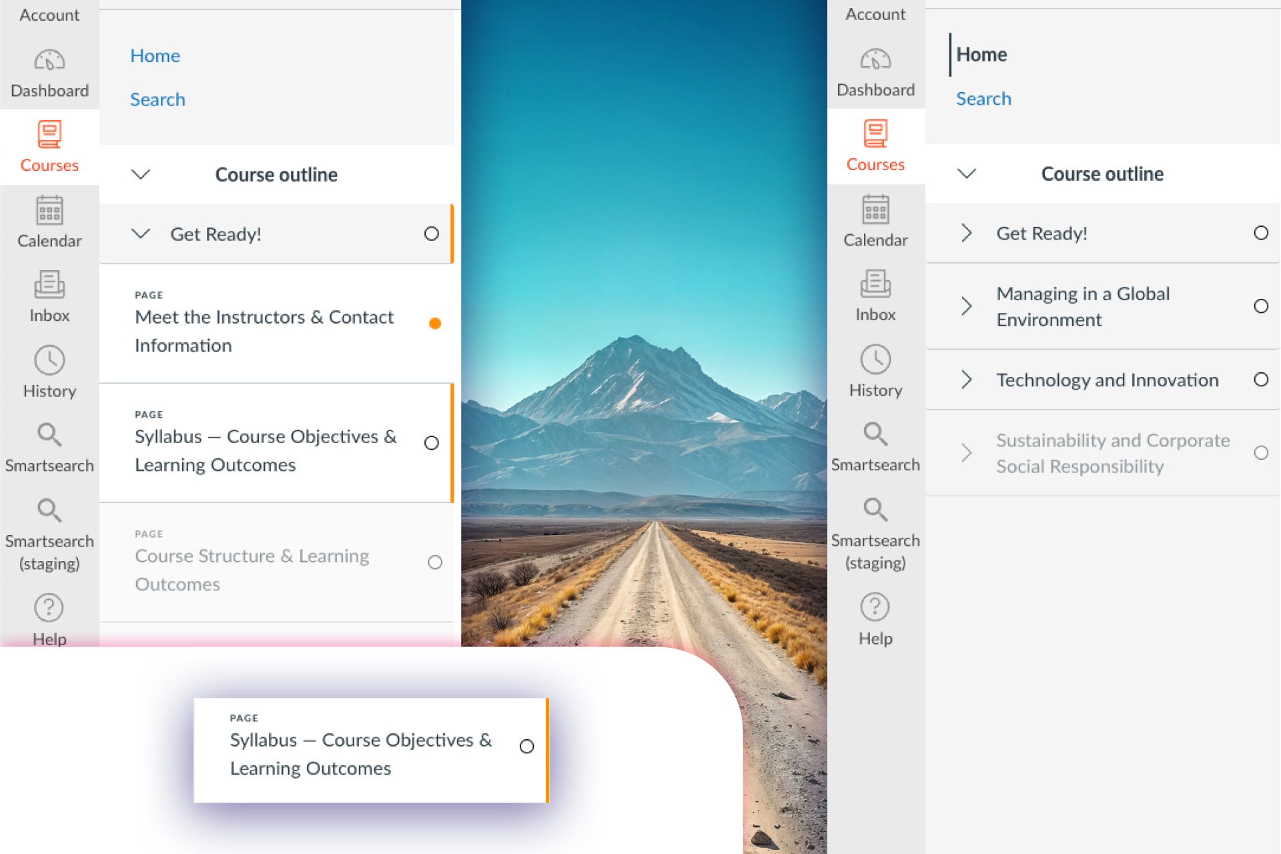Open the Dashboard from the left sidebar
The height and width of the screenshot is (854, 1281).
[49, 73]
